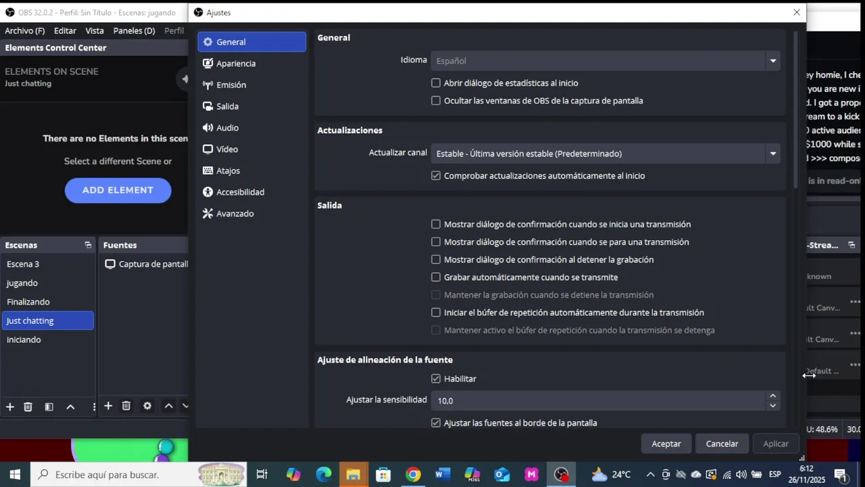
Task: Undock the Escenas panel icon
Action: [88, 245]
